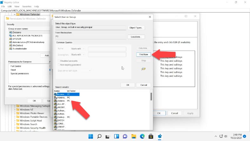Screen dimensions: 250x141
Task: Cancel the Select User or Group dialog
Action: 143,85
